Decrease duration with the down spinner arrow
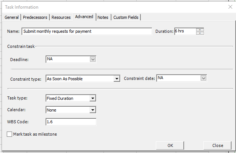This screenshot has height=153, width=236. point(200,33)
